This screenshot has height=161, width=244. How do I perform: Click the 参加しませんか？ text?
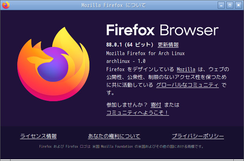(x=127, y=105)
